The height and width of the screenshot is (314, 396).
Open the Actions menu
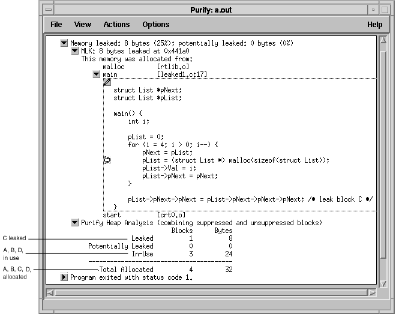point(116,25)
